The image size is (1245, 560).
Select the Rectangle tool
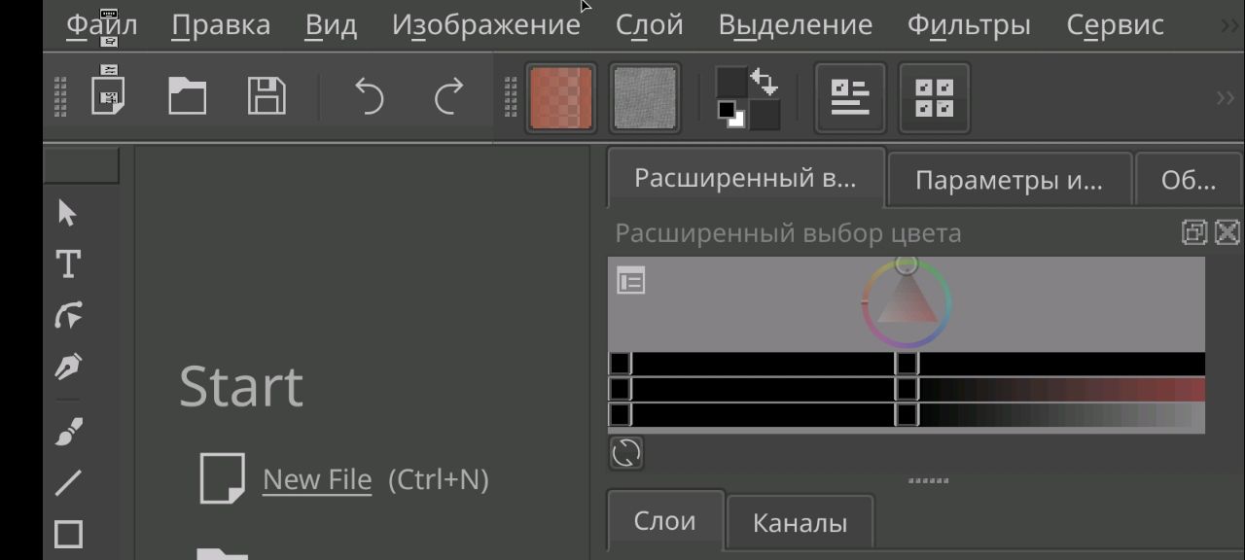pyautogui.click(x=68, y=534)
